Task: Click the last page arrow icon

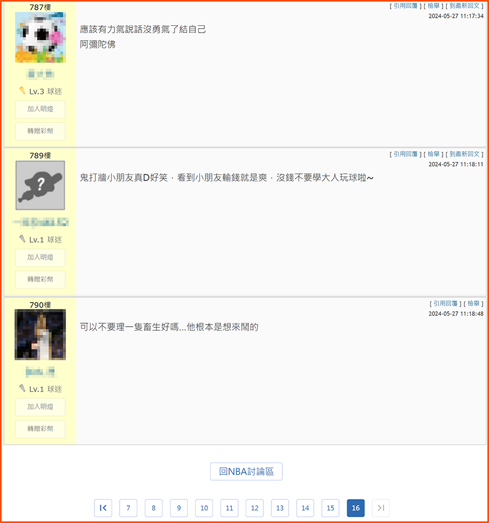Action: 381,508
